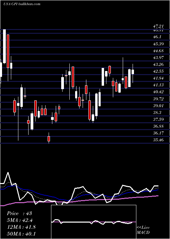Select the 45.39 price level label
Viewport: 170px width, 239px height.
click(x=158, y=44)
